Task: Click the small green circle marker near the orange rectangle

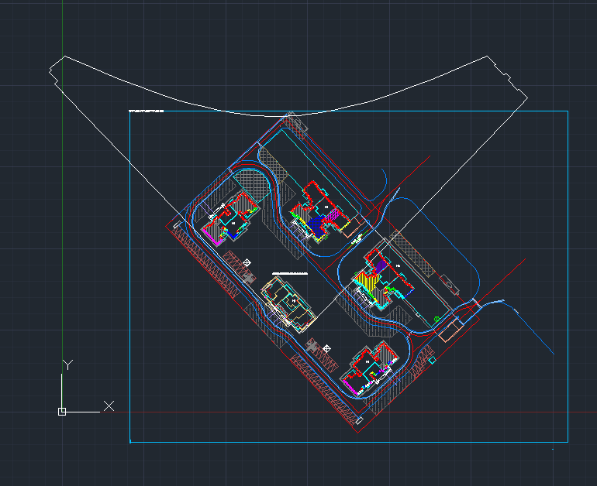Action: [x=437, y=318]
